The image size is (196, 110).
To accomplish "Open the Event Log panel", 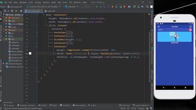I will (124, 105).
